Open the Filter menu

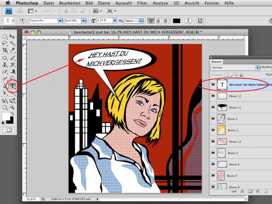click(x=142, y=3)
